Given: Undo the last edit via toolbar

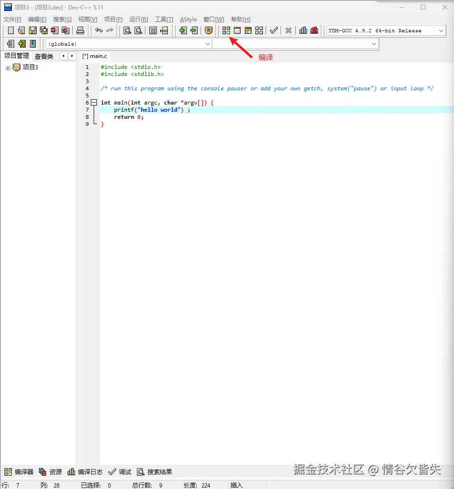Looking at the screenshot, I should point(99,30).
